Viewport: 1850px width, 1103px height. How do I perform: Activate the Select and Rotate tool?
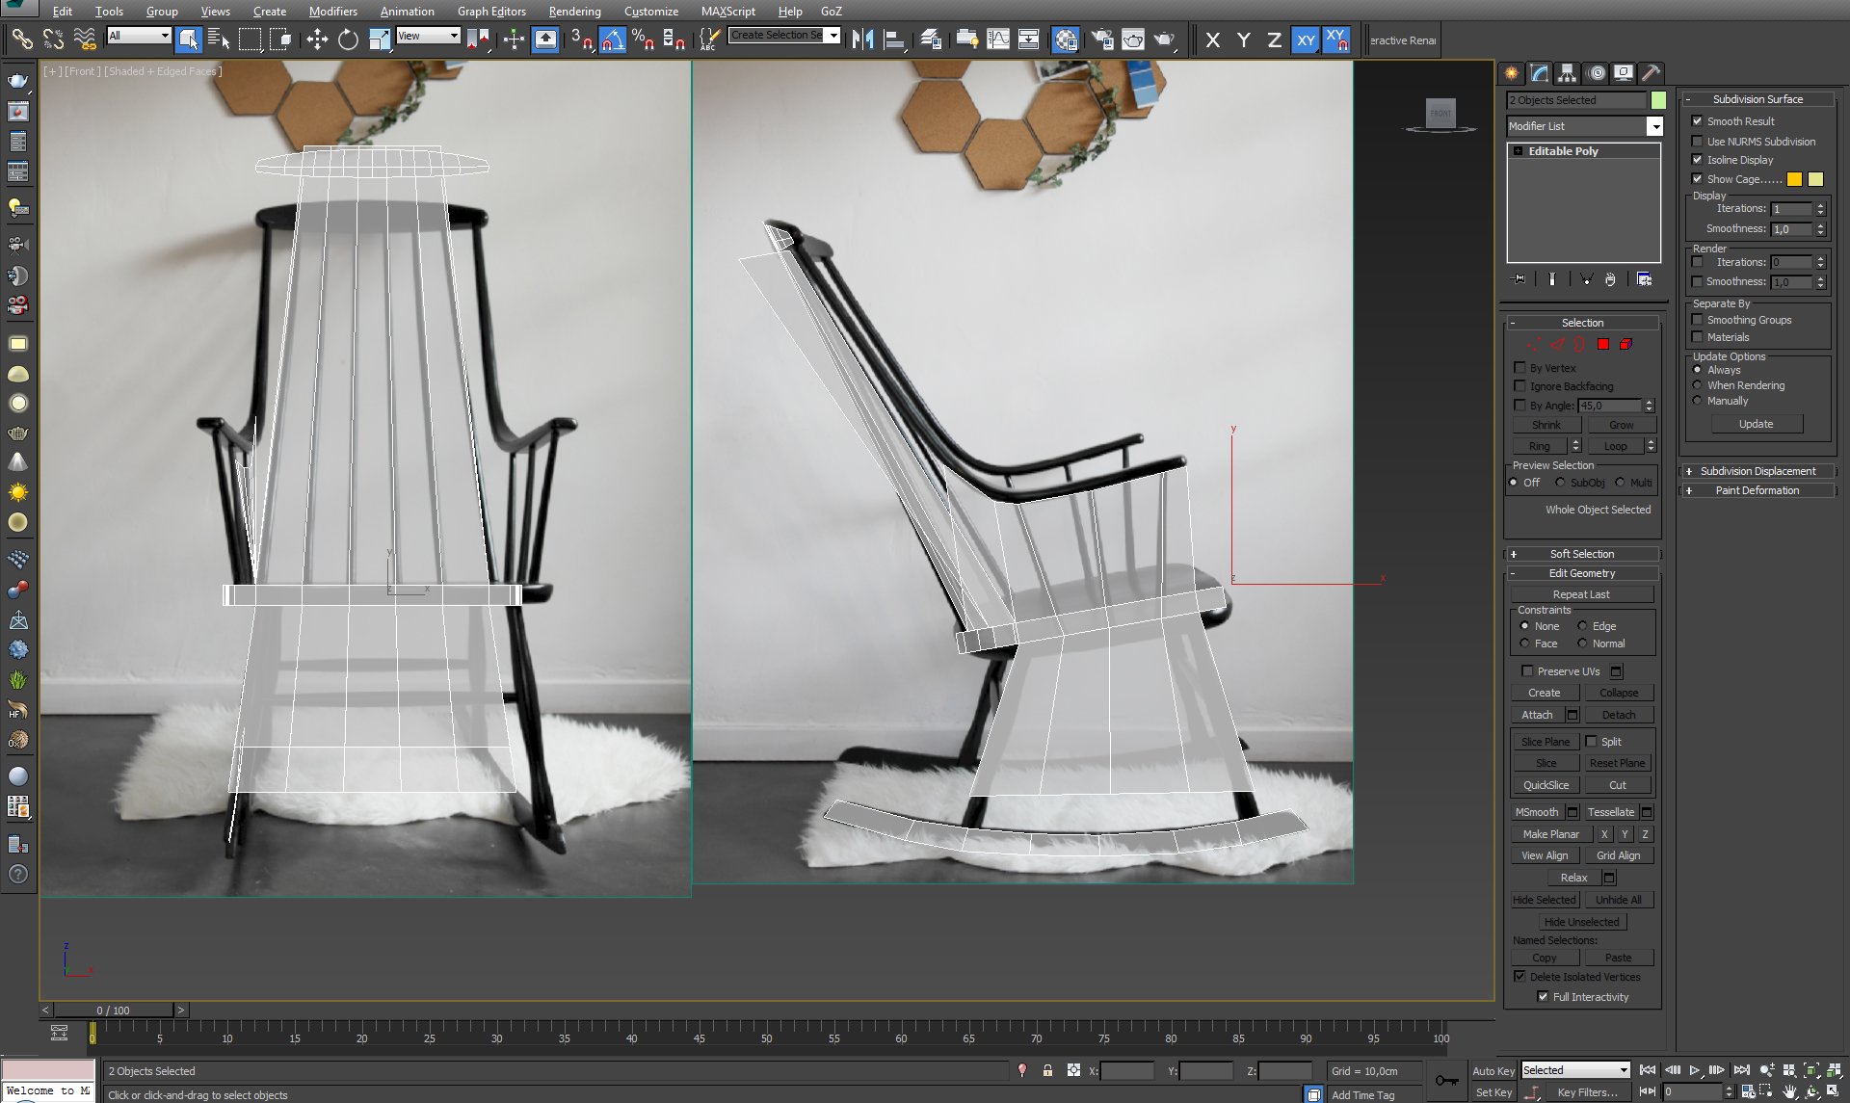click(348, 39)
